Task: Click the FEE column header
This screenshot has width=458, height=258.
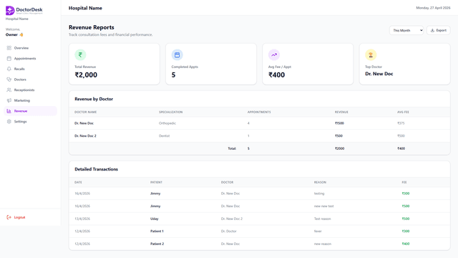Action: point(404,183)
